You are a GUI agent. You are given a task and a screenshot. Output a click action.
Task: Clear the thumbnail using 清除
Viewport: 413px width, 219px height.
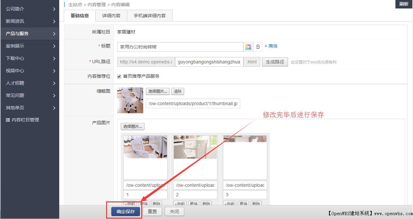177,91
